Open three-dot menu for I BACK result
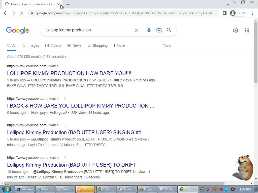This screenshot has width=258, height=193. [65, 99]
